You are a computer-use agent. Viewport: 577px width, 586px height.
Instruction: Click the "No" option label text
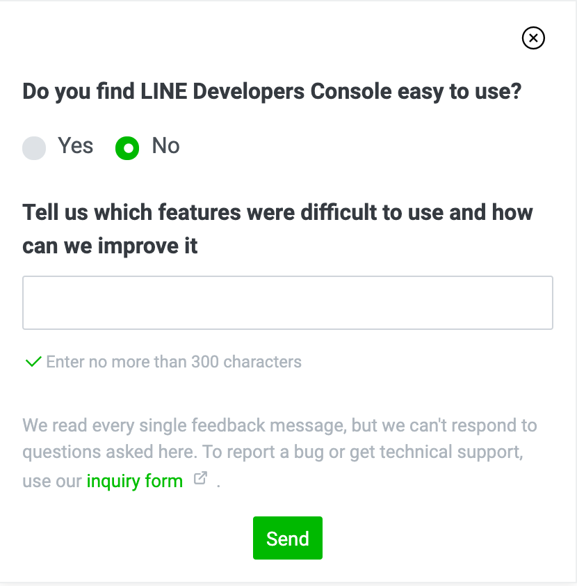coord(165,146)
